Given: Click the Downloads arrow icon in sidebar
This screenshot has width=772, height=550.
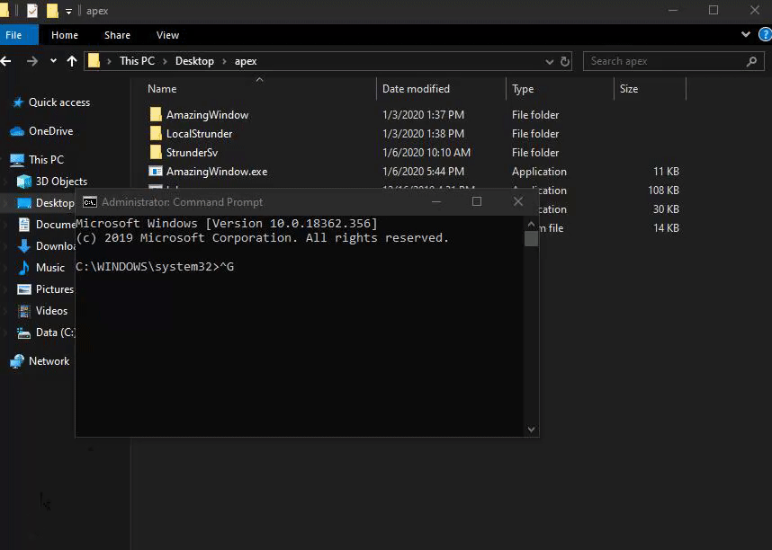Looking at the screenshot, I should (x=23, y=246).
